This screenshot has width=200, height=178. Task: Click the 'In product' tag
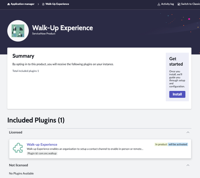point(161,144)
